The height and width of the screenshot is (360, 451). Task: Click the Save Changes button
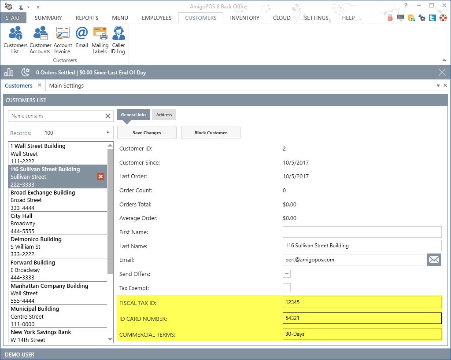point(147,132)
